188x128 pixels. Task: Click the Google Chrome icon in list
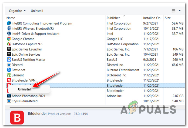point(9,39)
